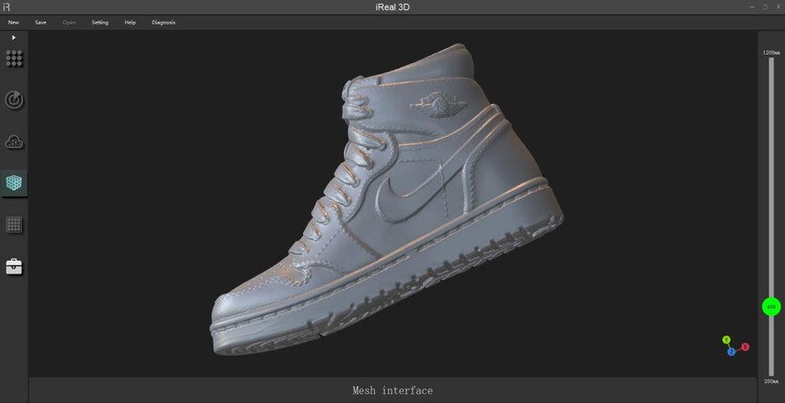Screen dimensions: 785x403
Task: Click the 200mm label below the slider
Action: tap(771, 381)
